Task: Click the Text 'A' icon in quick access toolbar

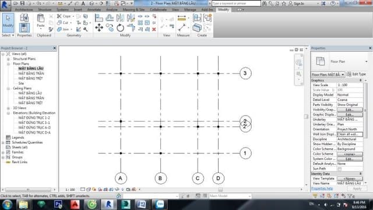Action: [83, 3]
